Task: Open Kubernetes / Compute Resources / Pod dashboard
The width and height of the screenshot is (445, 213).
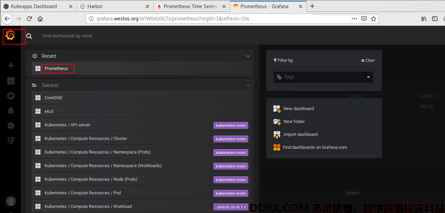Action: point(142,193)
